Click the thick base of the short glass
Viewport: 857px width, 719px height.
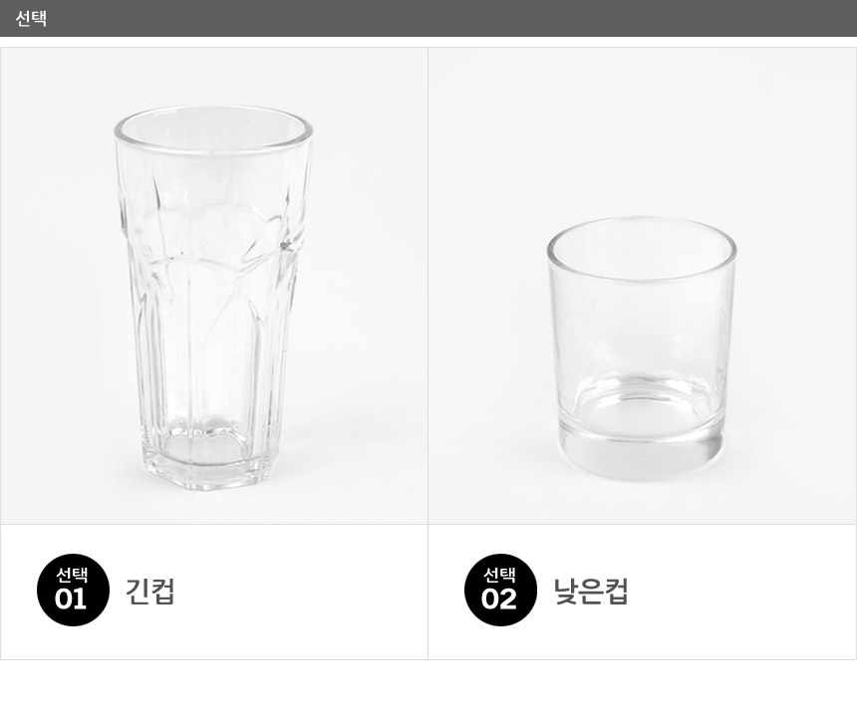tap(641, 453)
